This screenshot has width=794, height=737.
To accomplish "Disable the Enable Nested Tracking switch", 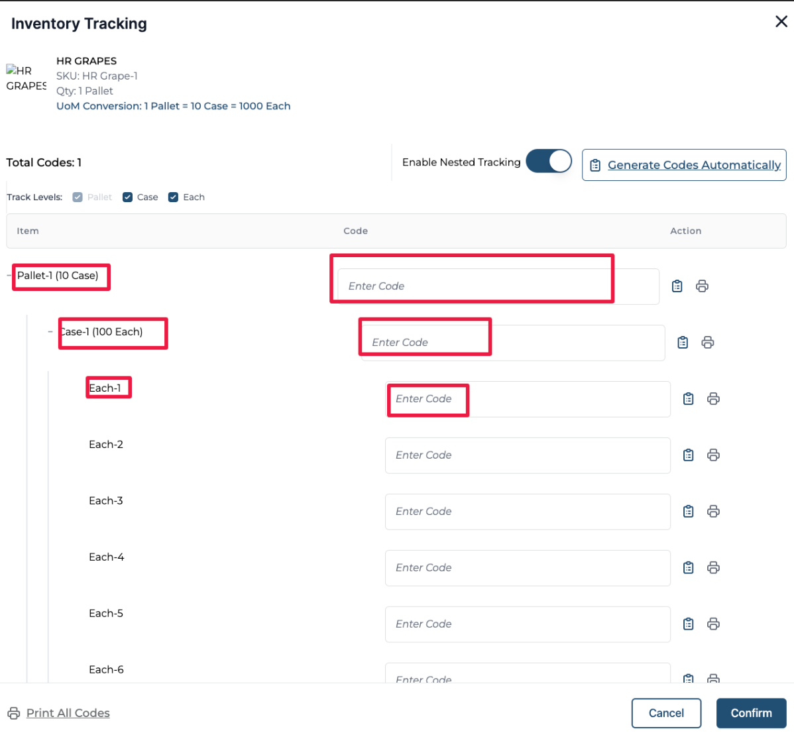I will click(x=549, y=162).
